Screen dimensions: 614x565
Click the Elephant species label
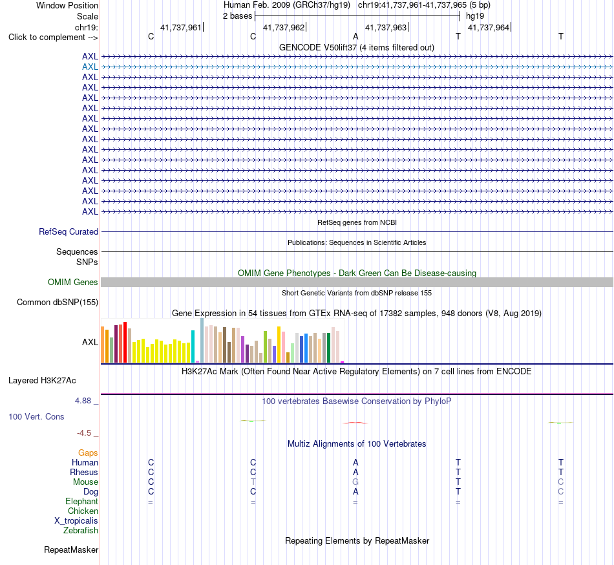[x=82, y=502]
